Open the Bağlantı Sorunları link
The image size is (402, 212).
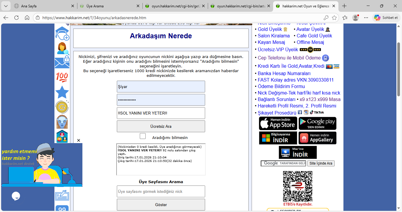click(277, 100)
